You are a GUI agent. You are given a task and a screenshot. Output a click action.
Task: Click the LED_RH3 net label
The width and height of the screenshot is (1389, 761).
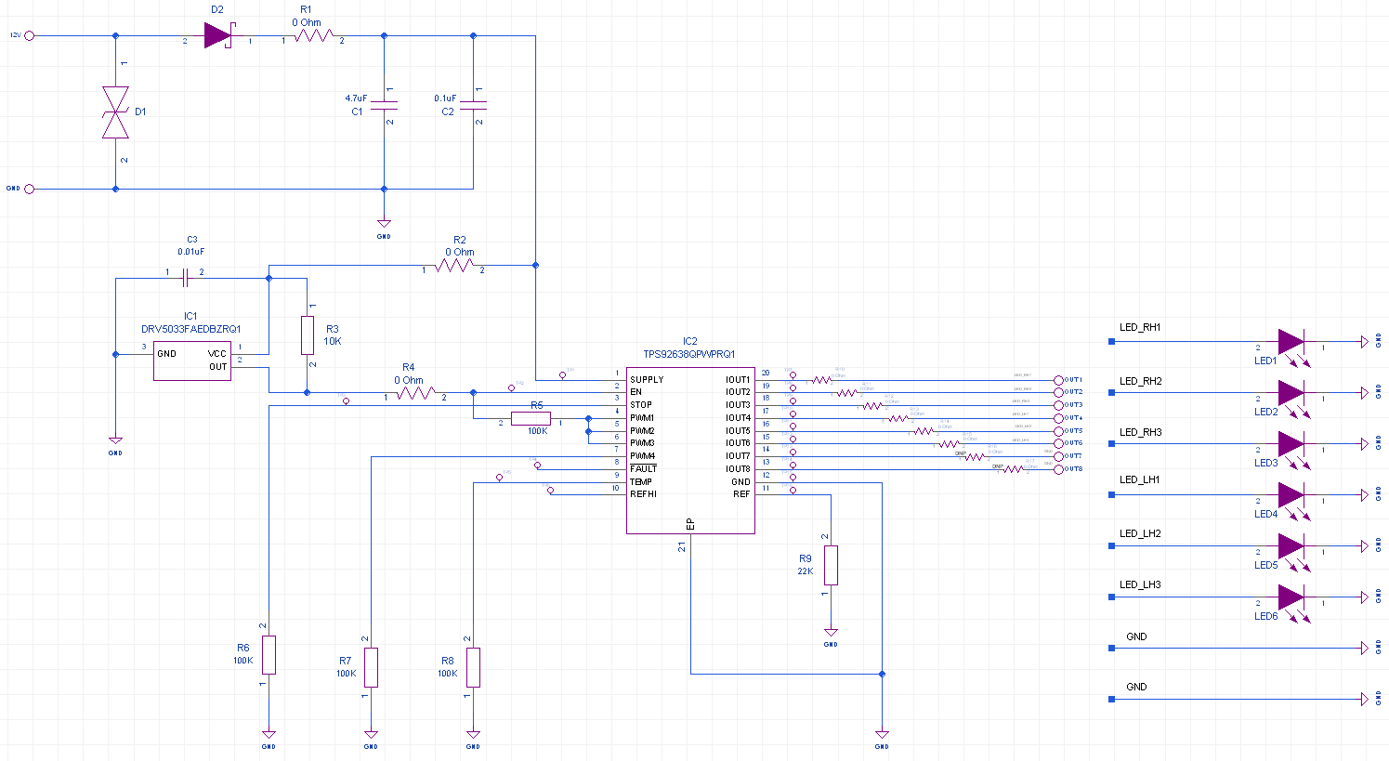[1141, 432]
